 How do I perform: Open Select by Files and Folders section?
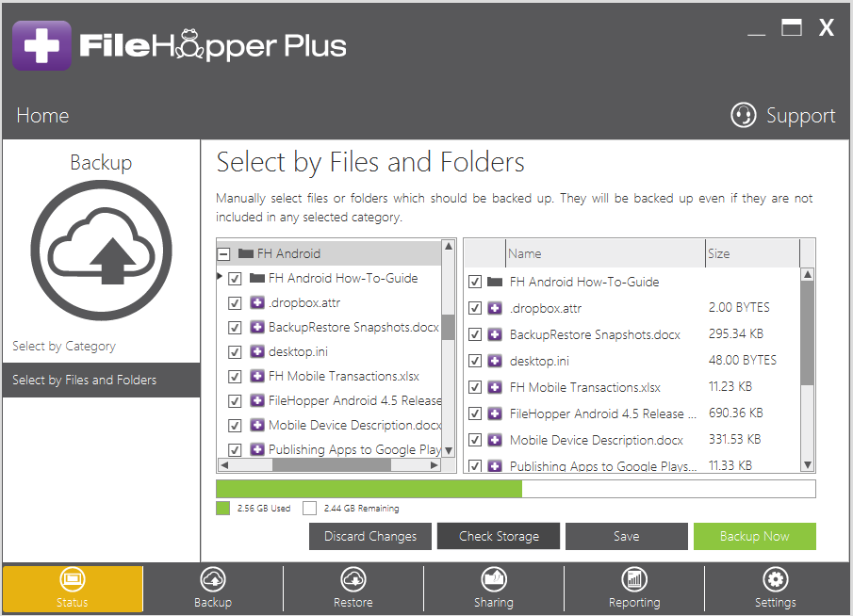coord(101,380)
